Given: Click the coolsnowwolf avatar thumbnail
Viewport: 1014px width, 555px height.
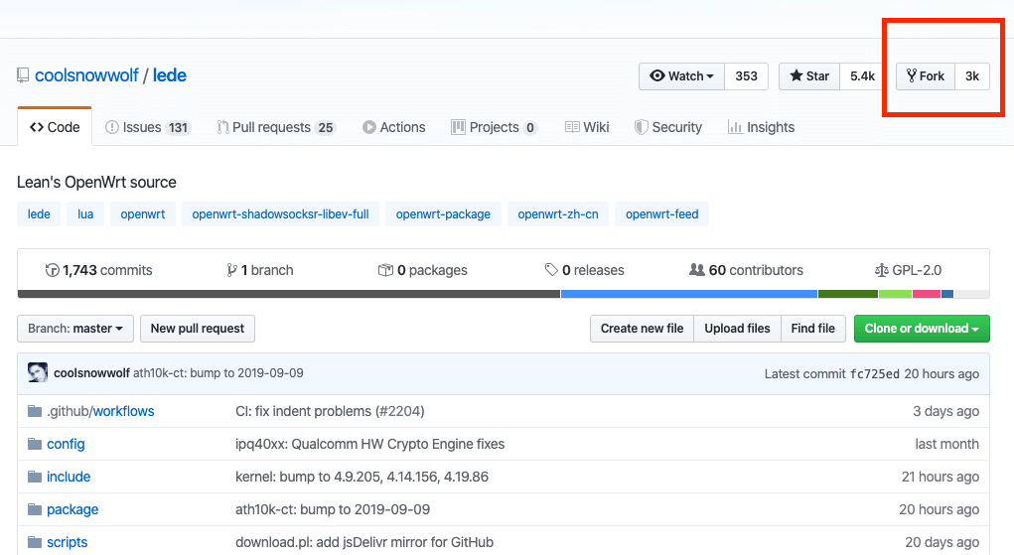Looking at the screenshot, I should click(x=38, y=373).
